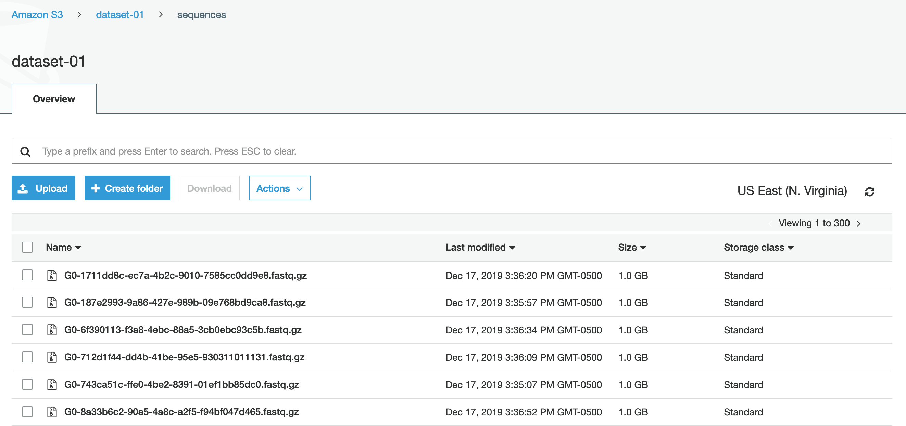Check the box for G0-6f390113 file row
The width and height of the screenshot is (906, 426).
(27, 330)
